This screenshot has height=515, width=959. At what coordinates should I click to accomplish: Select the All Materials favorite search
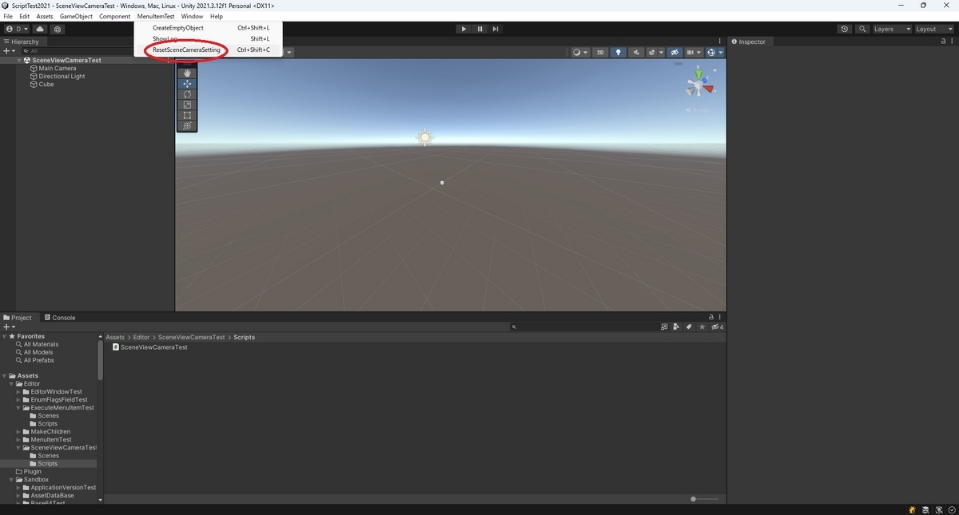41,344
